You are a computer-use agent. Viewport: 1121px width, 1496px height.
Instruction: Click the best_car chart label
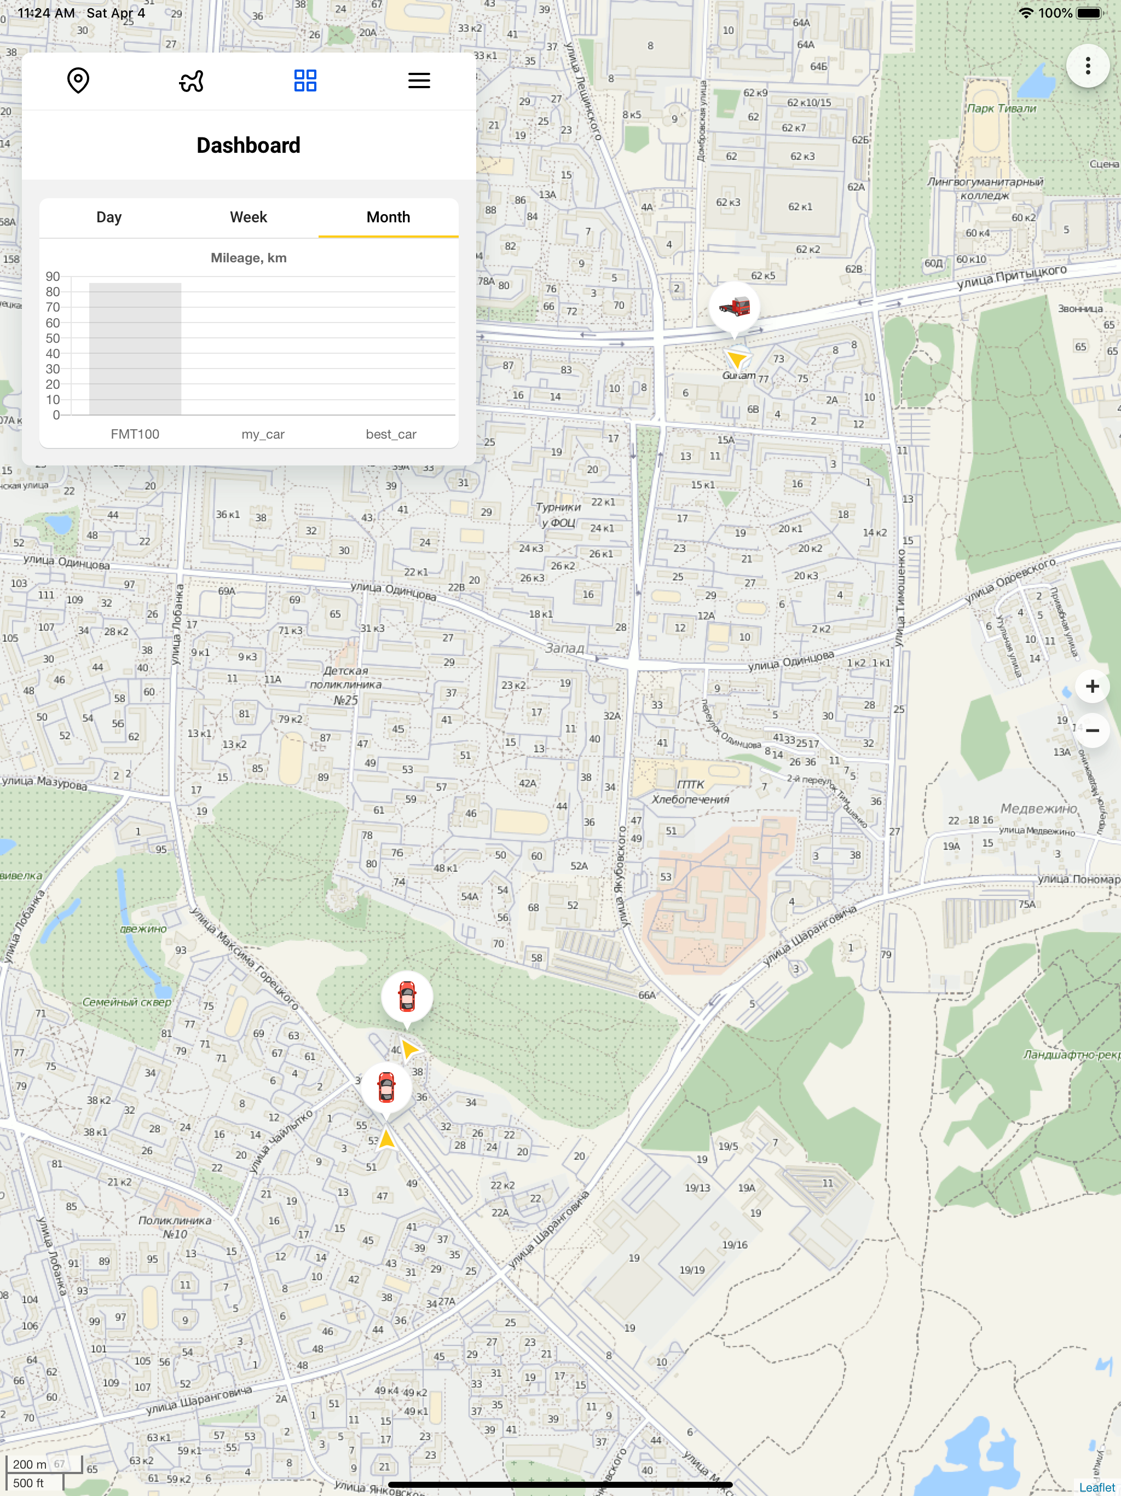pos(391,434)
